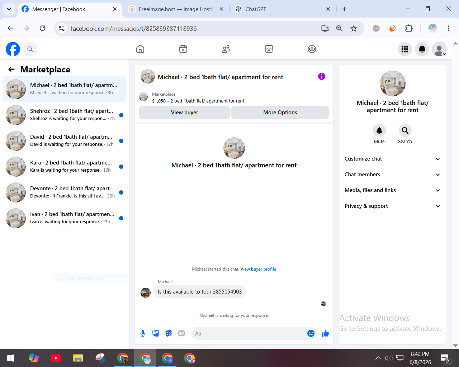Screen dimensions: 459x367
Task: Expand Customize chat section
Action: [393, 159]
